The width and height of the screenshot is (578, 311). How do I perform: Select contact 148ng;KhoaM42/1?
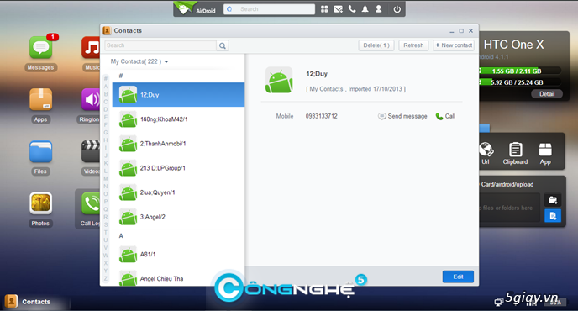[178, 119]
